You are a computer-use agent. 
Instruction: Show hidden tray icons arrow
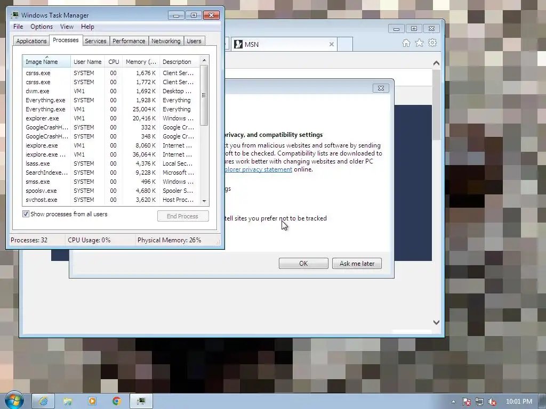pos(453,402)
